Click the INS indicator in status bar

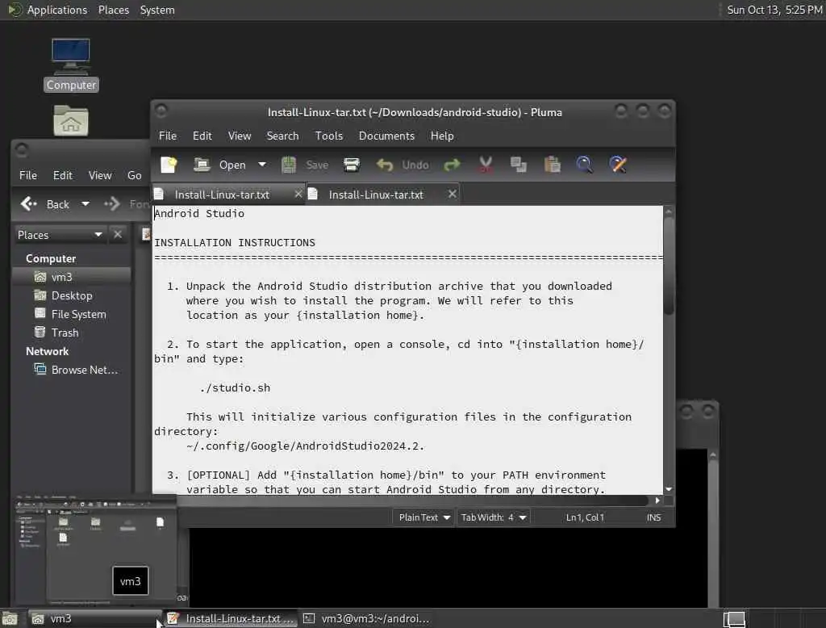(x=653, y=517)
